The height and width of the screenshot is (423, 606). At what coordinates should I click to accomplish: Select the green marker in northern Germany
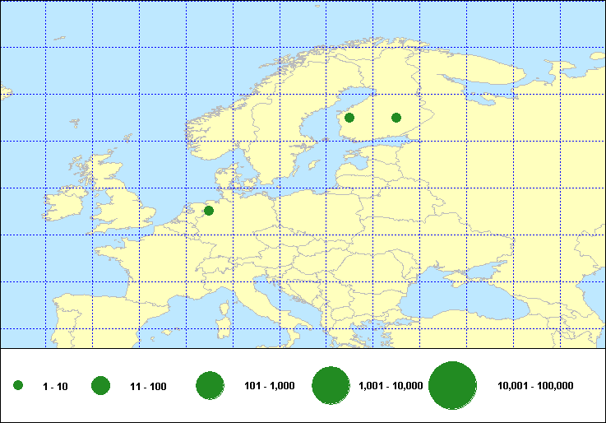[x=209, y=211]
